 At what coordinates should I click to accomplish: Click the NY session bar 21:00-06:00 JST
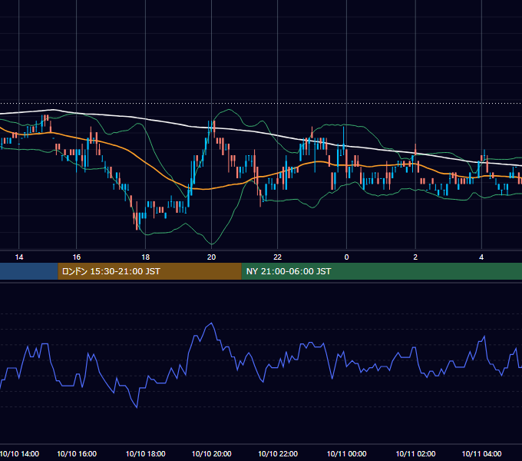[x=382, y=271]
